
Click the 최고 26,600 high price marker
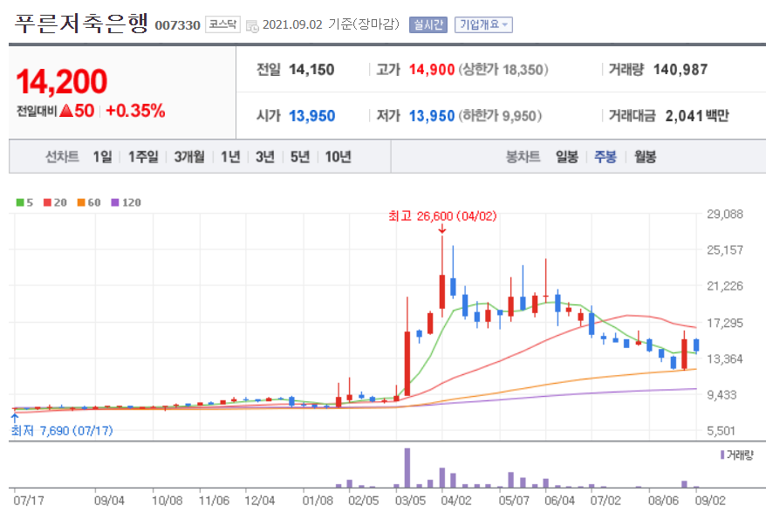[x=443, y=215]
